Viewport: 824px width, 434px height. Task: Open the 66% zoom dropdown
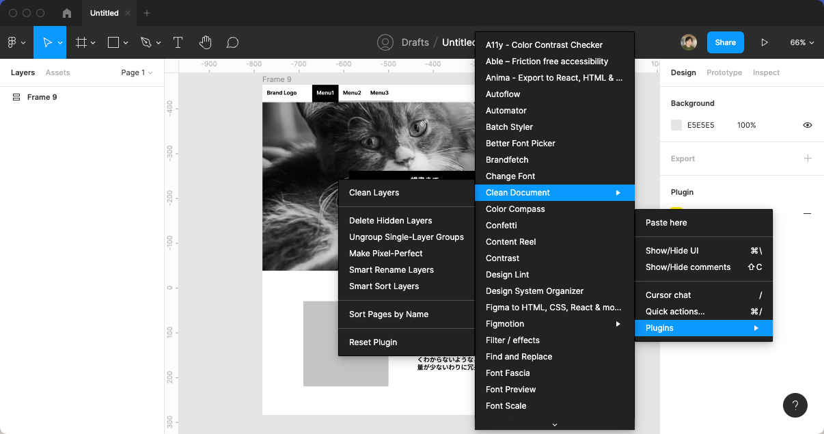coord(802,42)
